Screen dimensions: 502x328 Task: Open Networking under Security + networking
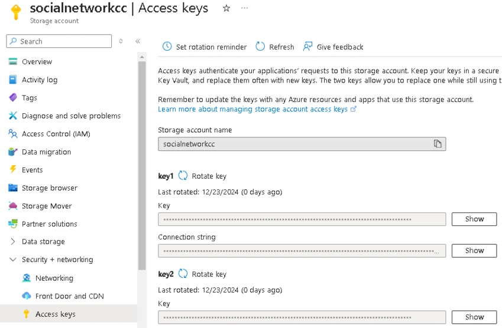54,278
